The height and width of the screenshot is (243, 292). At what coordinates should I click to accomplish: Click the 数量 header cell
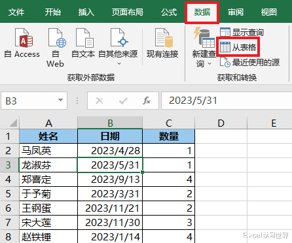[168, 137]
